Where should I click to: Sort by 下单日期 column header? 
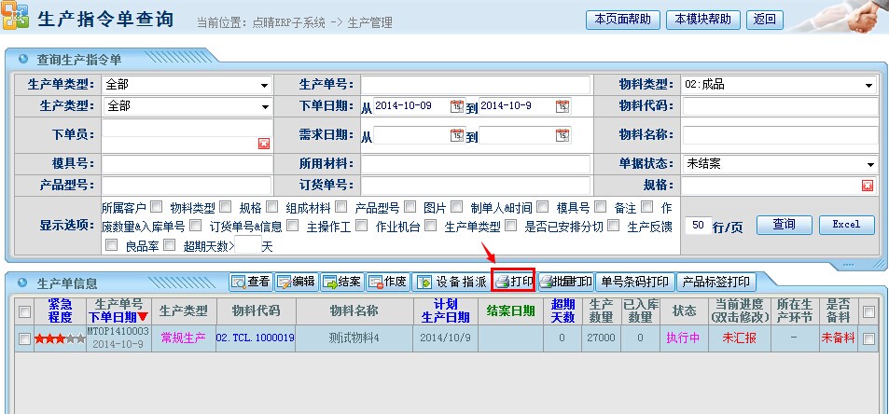click(118, 317)
